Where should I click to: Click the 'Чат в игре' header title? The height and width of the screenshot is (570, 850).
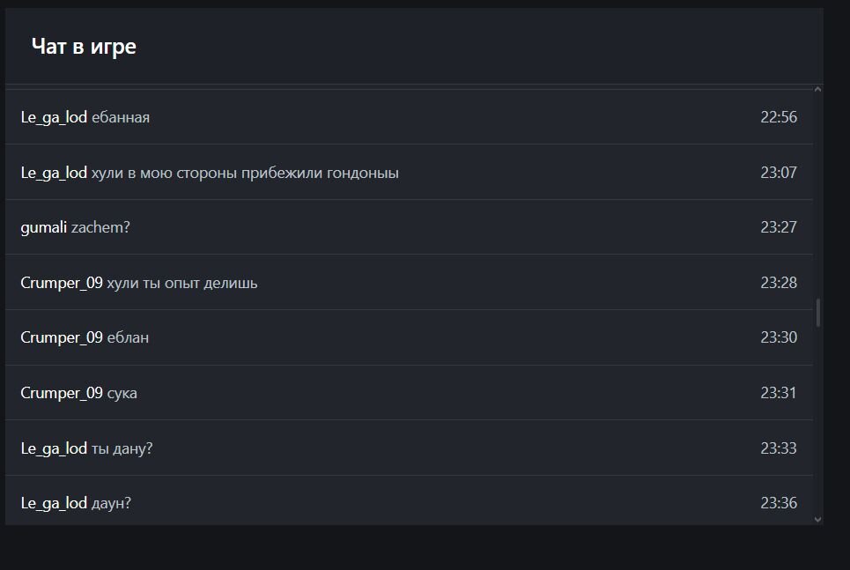coord(84,46)
